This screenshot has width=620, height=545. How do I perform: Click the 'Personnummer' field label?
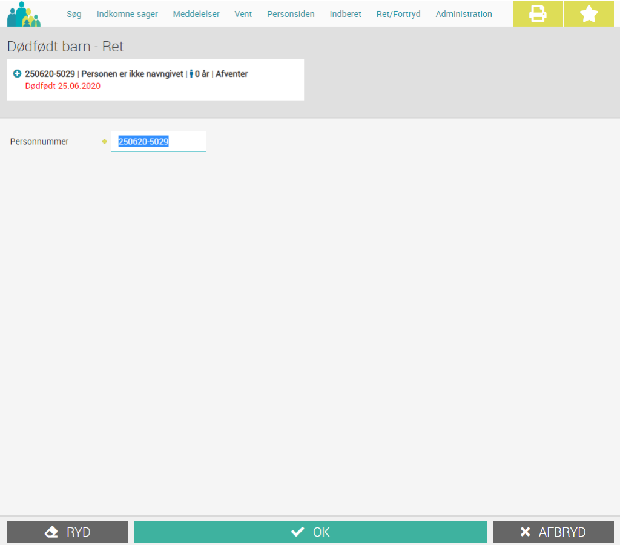[x=39, y=142]
